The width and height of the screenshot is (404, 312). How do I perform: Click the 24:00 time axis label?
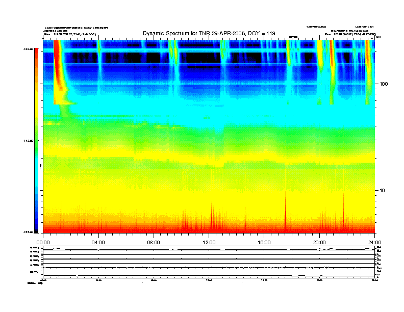374,243
